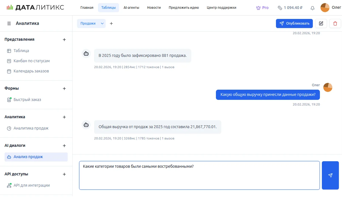Send the message with paper plane button
The height and width of the screenshot is (198, 342).
click(x=330, y=175)
